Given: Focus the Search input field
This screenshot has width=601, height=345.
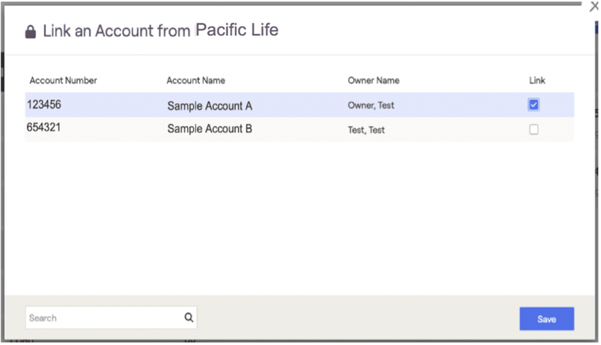Looking at the screenshot, I should pos(104,318).
